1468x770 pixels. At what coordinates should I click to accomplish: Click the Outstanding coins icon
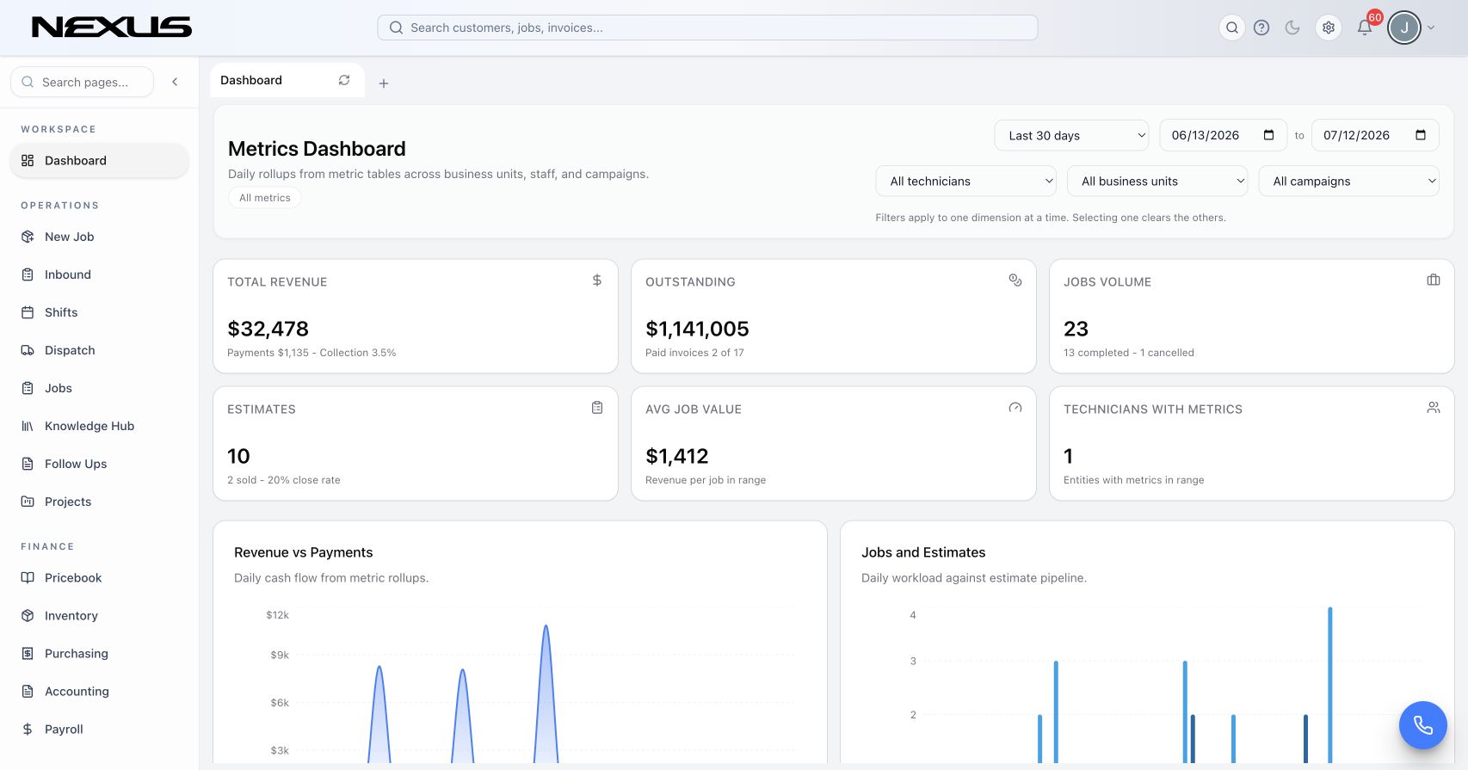[1015, 280]
